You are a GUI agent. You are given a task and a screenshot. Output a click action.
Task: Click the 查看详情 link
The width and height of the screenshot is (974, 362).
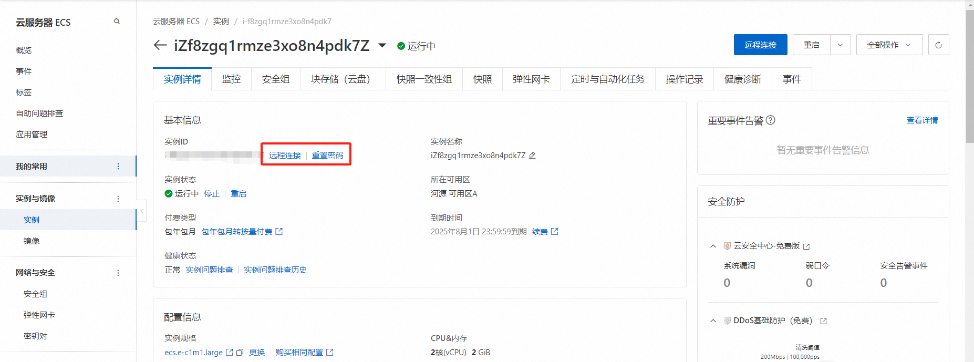[x=922, y=120]
